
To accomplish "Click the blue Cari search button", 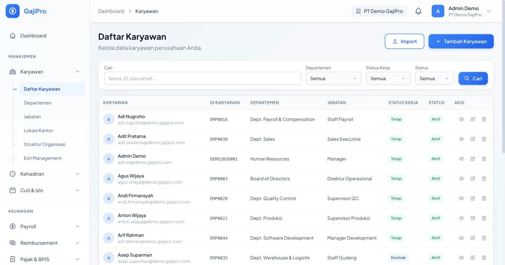I will pyautogui.click(x=473, y=78).
